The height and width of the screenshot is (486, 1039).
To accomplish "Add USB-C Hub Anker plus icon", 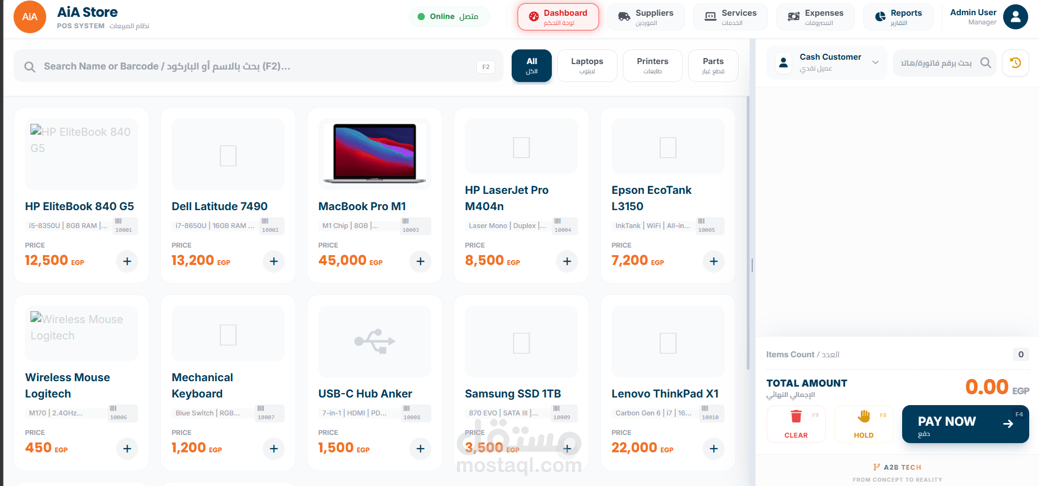I will (420, 449).
